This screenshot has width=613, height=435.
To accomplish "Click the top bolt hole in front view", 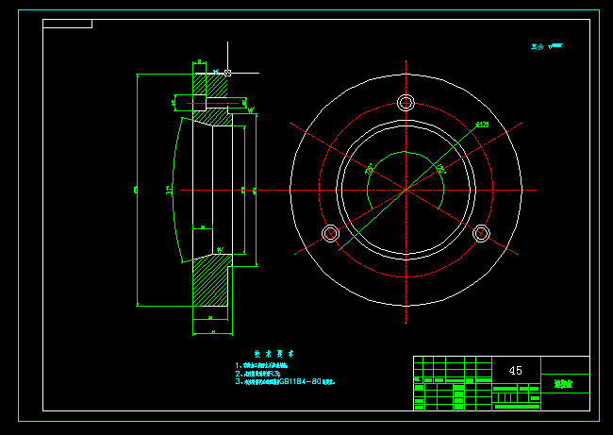I will point(406,103).
